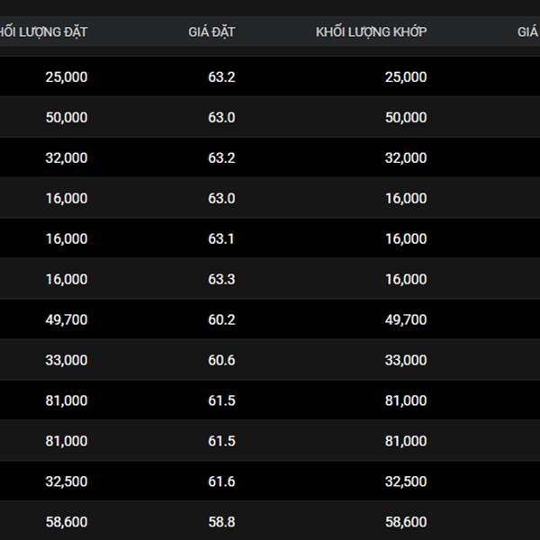Click 32,000 in the KHỐI LƯỢNG ĐẶT column

[67, 157]
